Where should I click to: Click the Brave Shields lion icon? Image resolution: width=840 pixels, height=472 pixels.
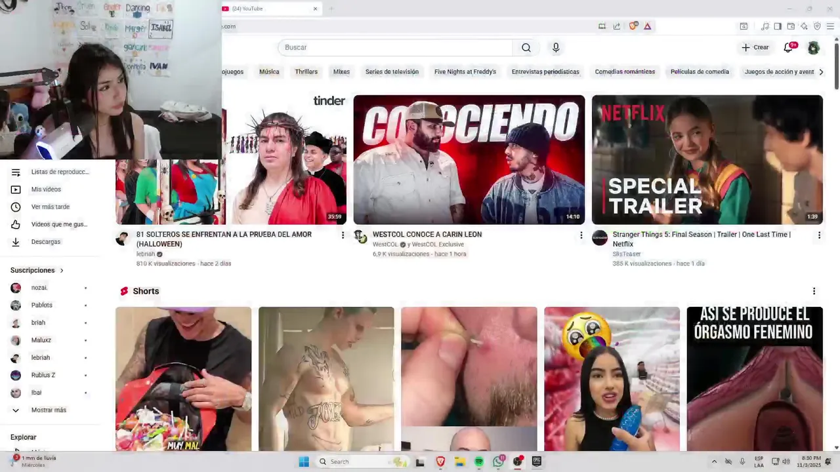tap(633, 26)
